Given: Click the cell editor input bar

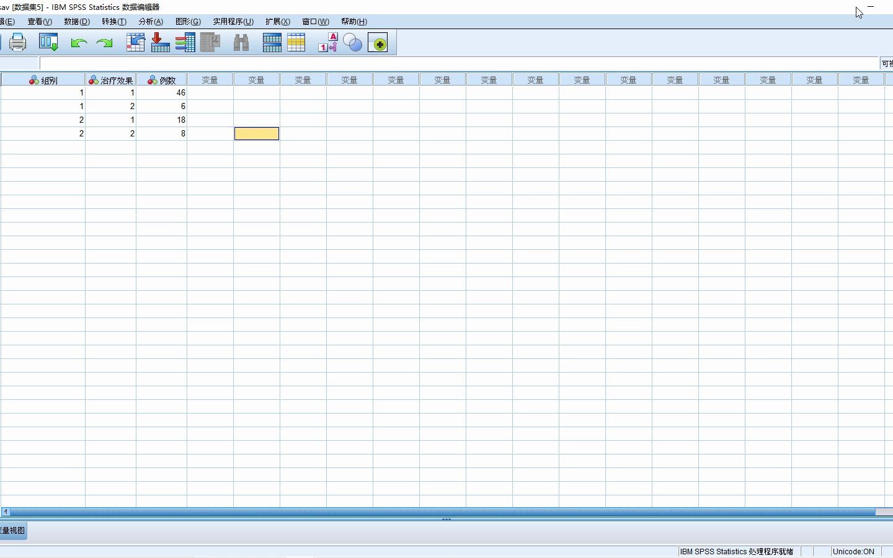Looking at the screenshot, I should point(459,63).
